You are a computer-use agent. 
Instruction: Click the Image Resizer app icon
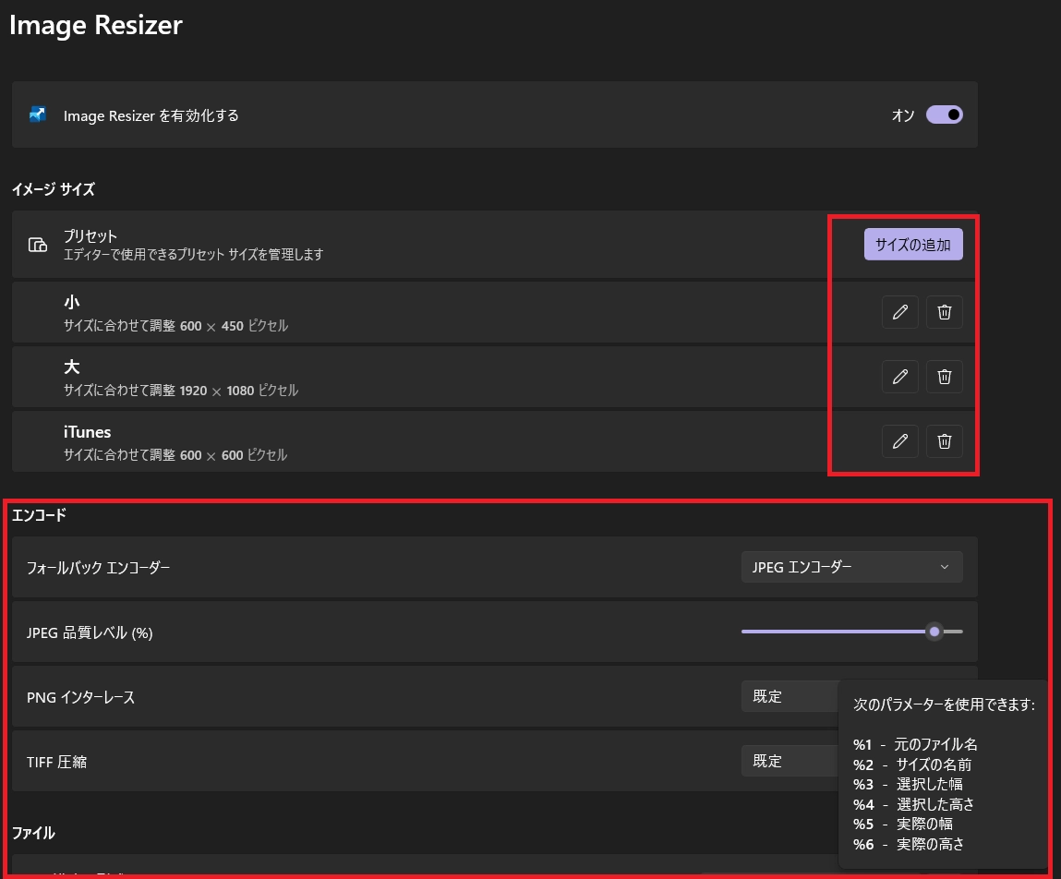(x=39, y=114)
